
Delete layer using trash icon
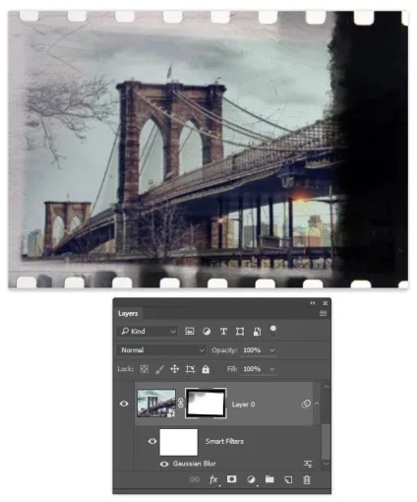pyautogui.click(x=307, y=479)
